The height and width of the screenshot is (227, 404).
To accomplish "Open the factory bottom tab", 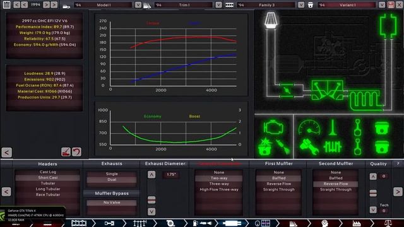I will click(x=357, y=223).
